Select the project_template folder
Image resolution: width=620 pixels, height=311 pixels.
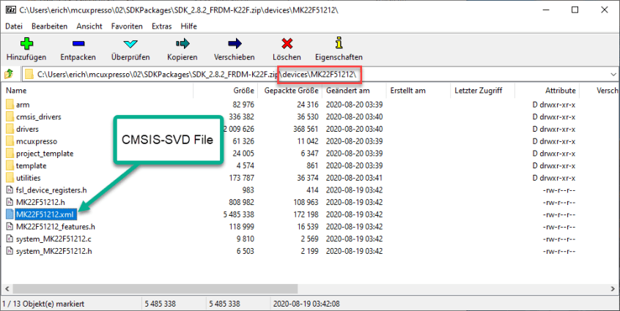pos(44,154)
